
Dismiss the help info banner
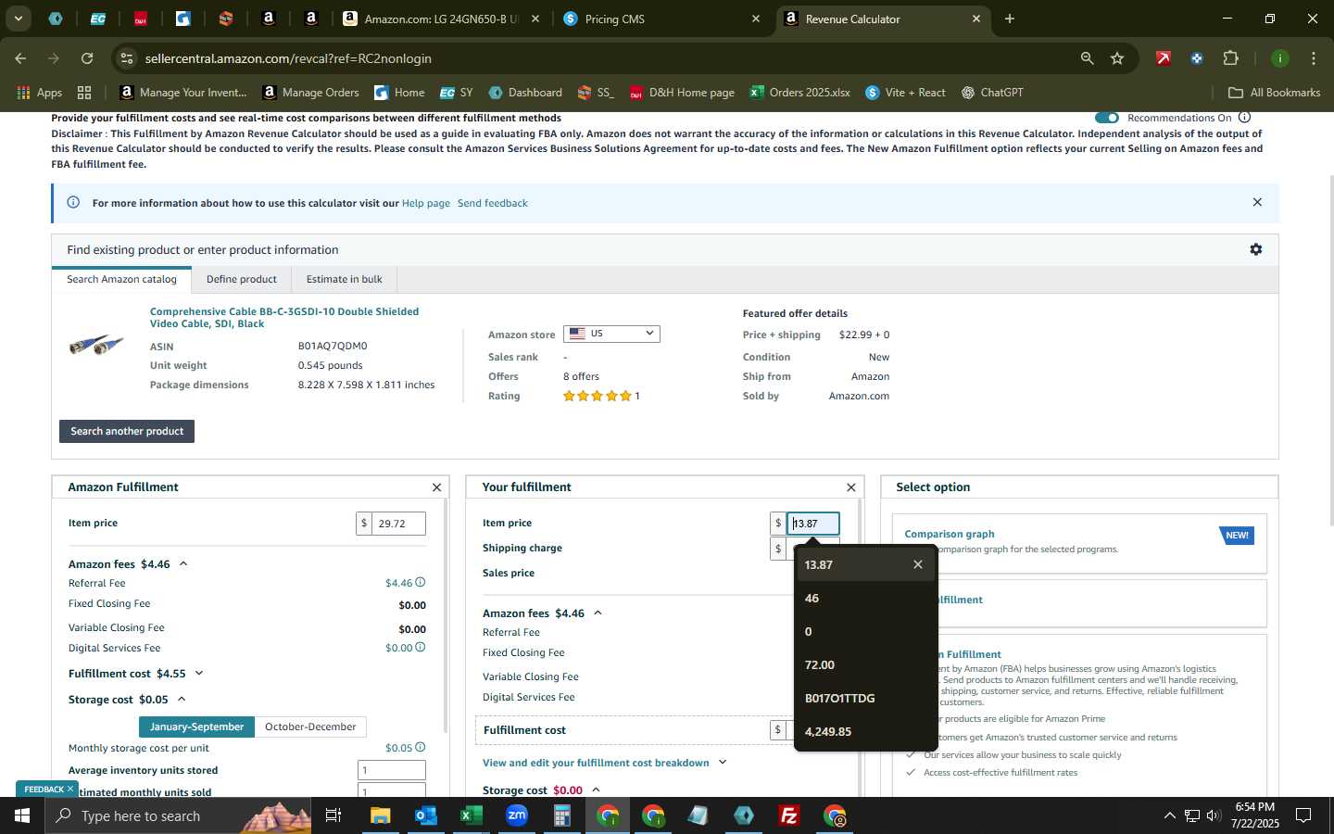(x=1257, y=202)
